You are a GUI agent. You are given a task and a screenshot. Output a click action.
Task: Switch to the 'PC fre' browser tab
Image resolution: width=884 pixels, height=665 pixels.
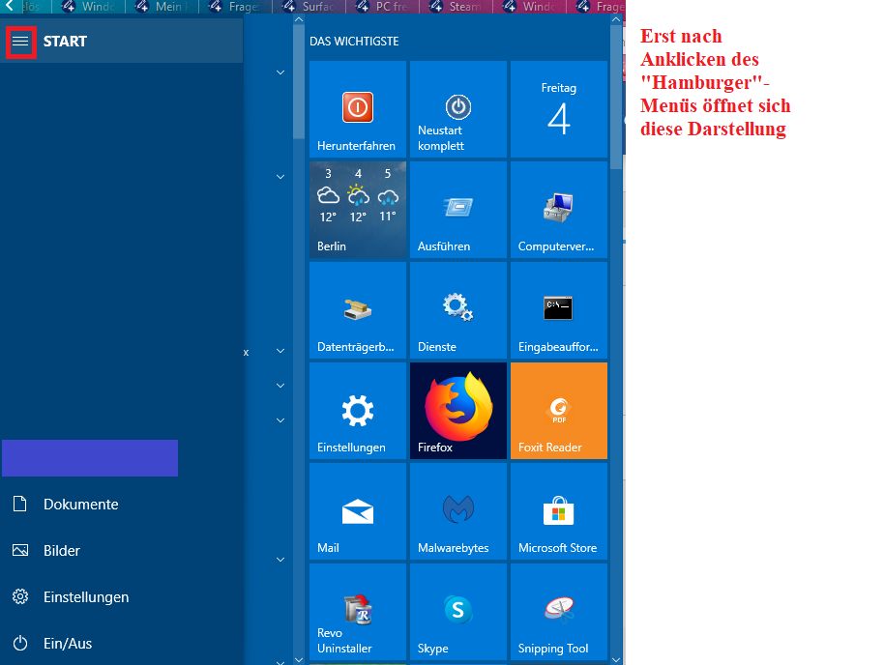(383, 7)
